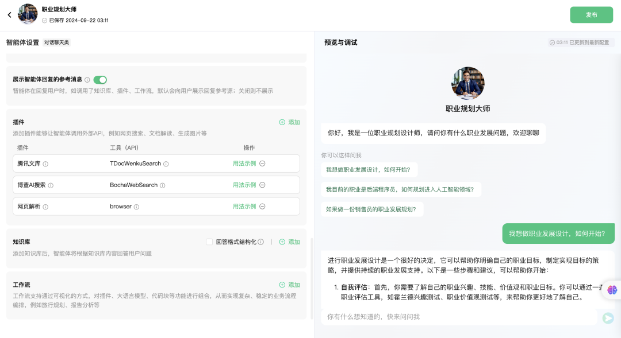This screenshot has width=621, height=338.
Task: Click the greeting message bubble
Action: click(x=434, y=133)
